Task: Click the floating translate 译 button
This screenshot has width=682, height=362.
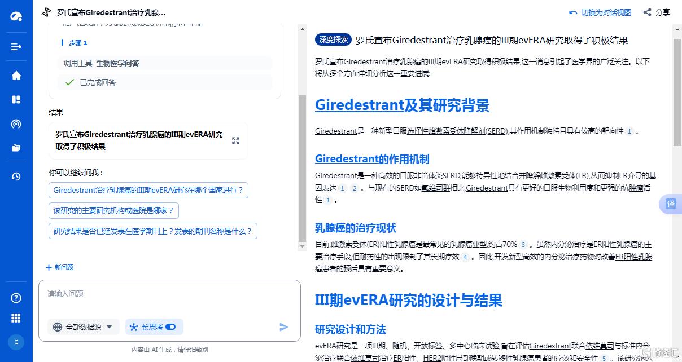Action: [x=671, y=204]
